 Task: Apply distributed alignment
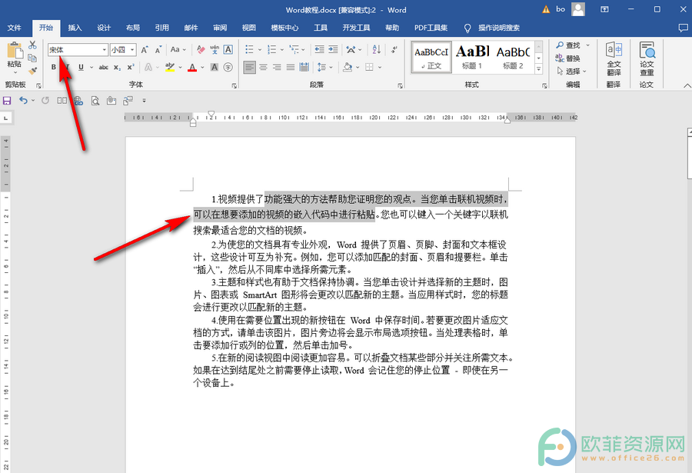pos(304,67)
